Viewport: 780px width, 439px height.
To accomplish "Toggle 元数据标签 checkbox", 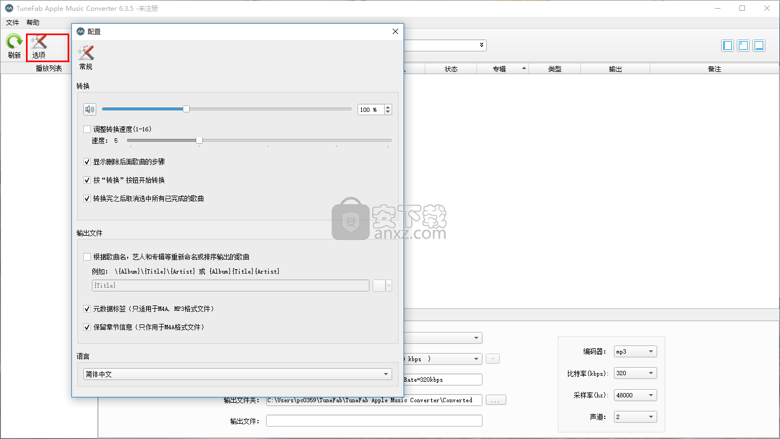I will point(87,309).
